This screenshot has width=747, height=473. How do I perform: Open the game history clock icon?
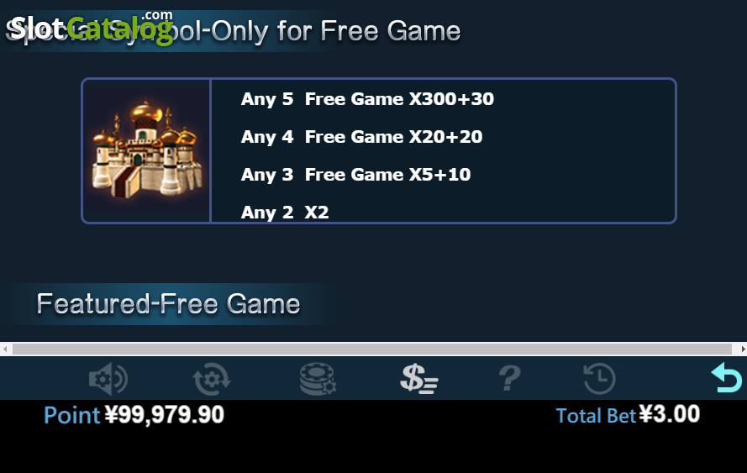599,379
